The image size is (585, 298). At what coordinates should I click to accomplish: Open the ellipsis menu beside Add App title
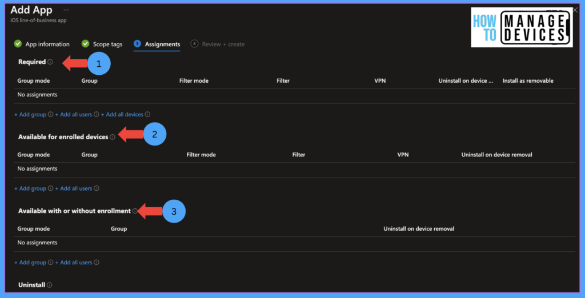66,10
